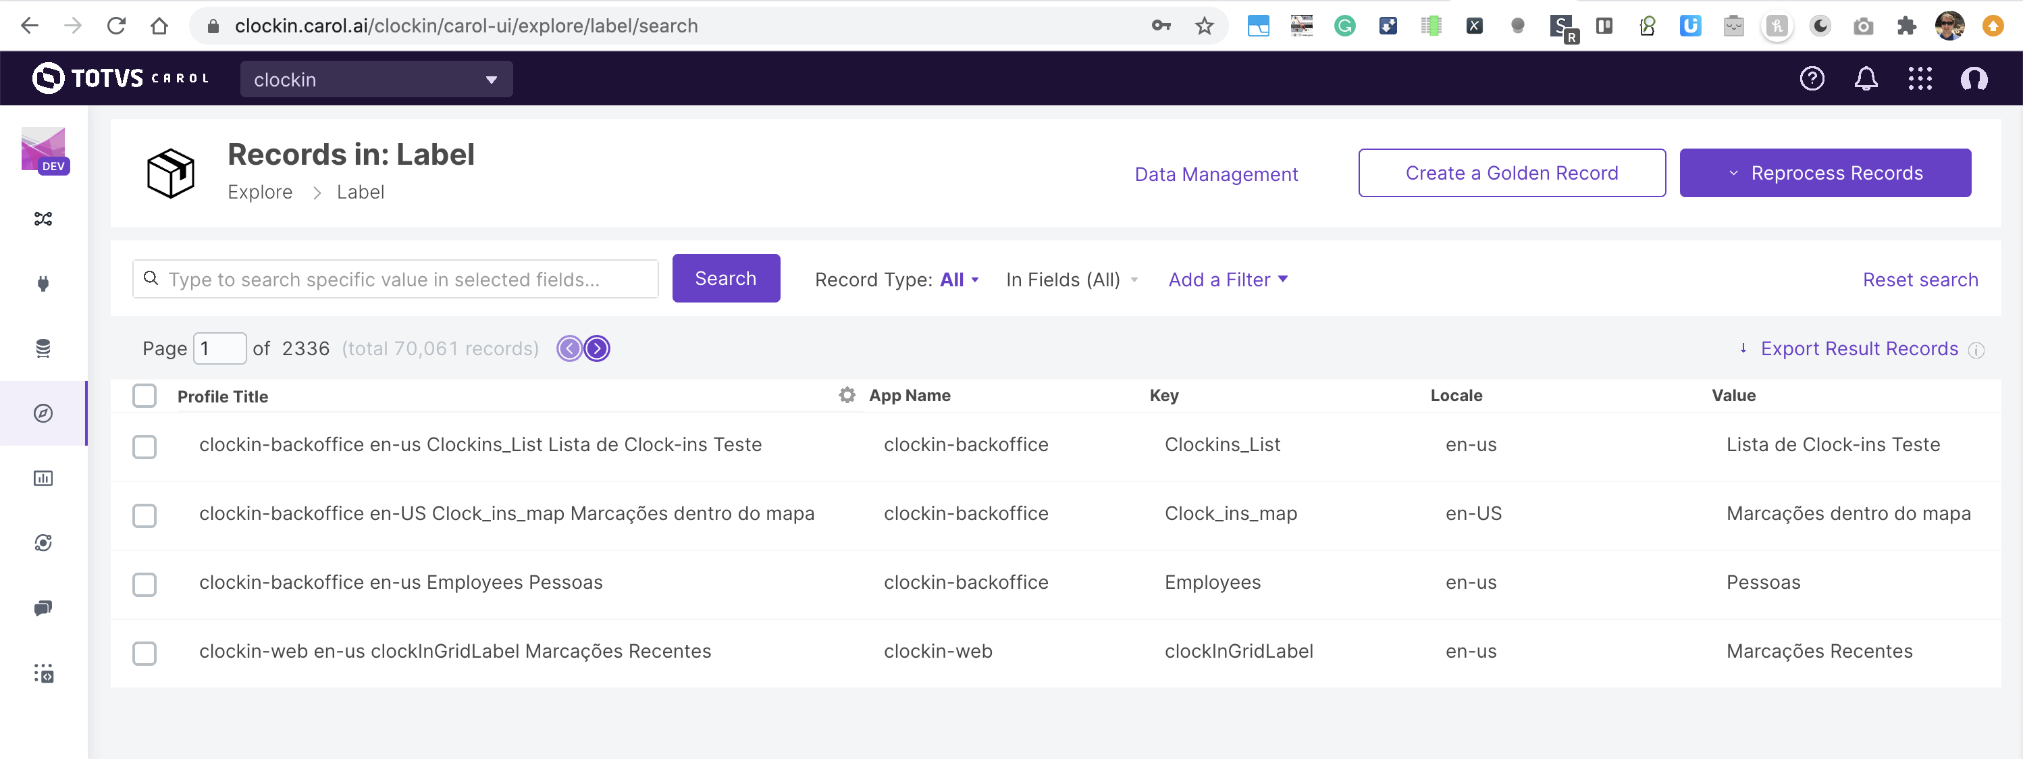Open the database stack sidebar icon
Screen dimensions: 2023x759
coord(43,348)
